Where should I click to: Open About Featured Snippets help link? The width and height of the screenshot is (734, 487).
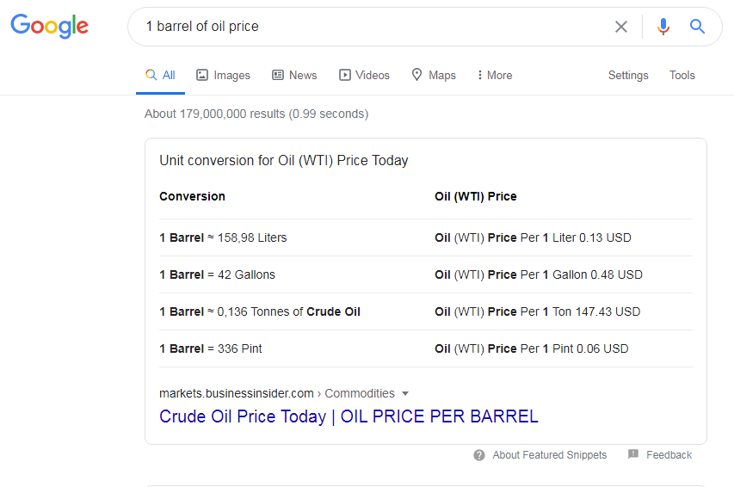pyautogui.click(x=550, y=454)
